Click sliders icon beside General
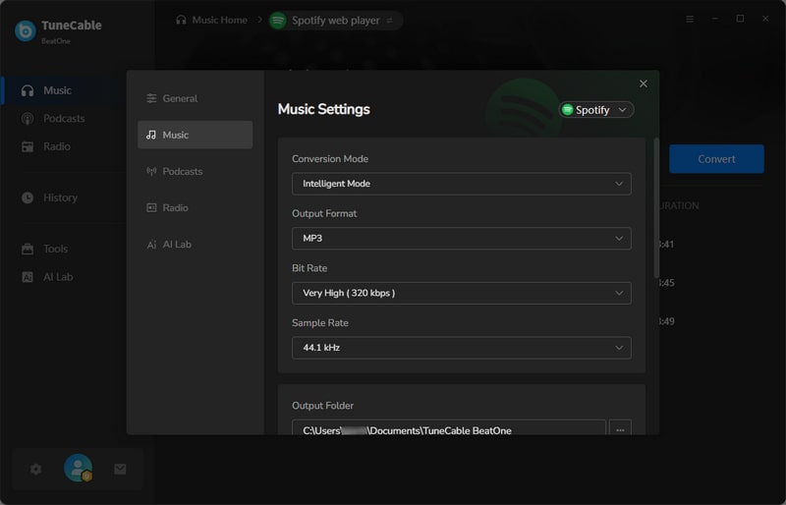 (151, 98)
